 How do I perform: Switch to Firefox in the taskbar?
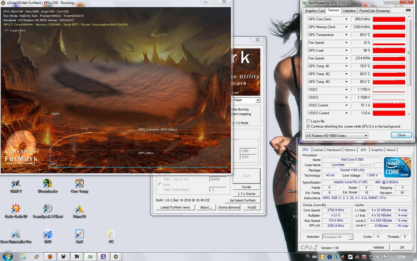coord(50,257)
